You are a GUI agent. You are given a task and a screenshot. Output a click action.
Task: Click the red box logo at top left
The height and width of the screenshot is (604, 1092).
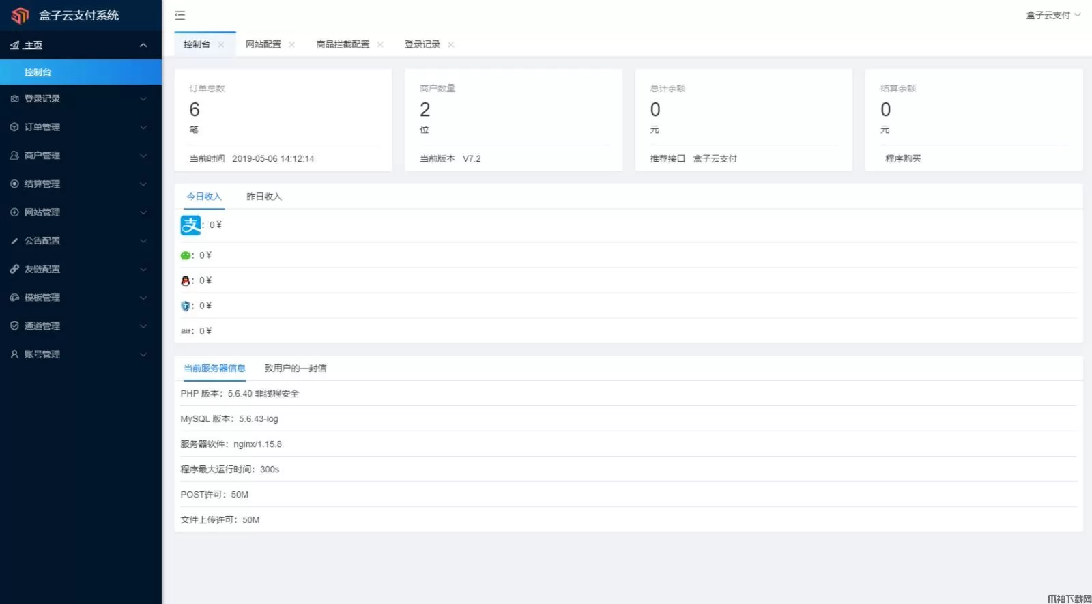coord(20,15)
